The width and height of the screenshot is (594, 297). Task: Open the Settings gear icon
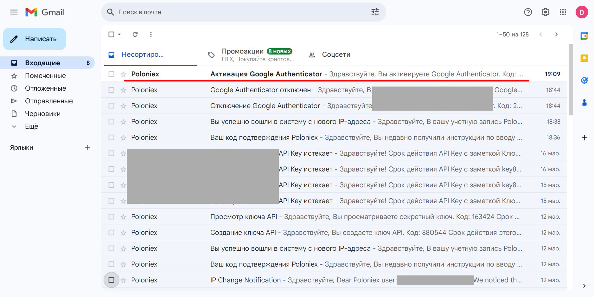pos(545,12)
